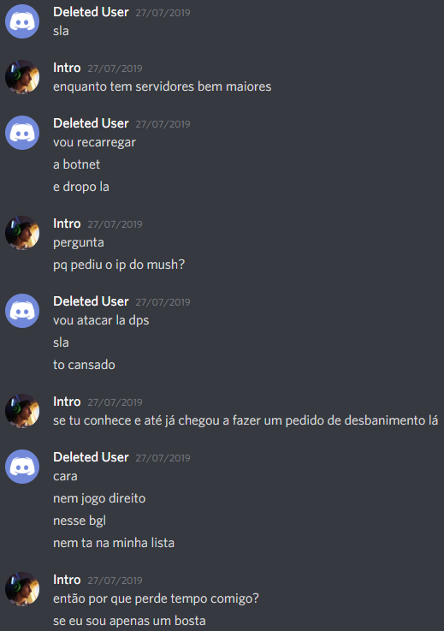
Task: Select Intro's avatar beside the 'pergunta' message
Action: pos(22,233)
